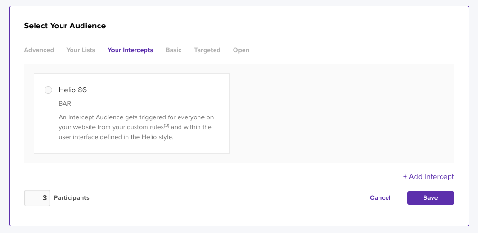478x233 pixels.
Task: Click the custom rules (3) superscript
Action: pyautogui.click(x=166, y=125)
